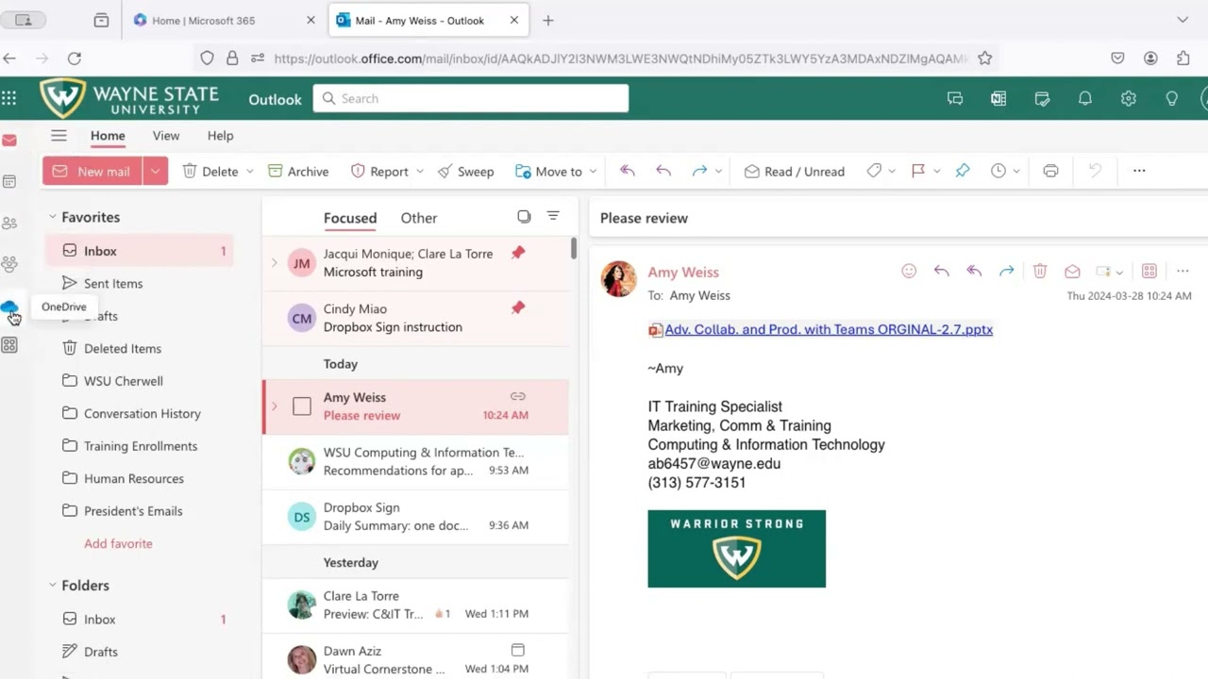Open More apps in left rail

(x=9, y=345)
